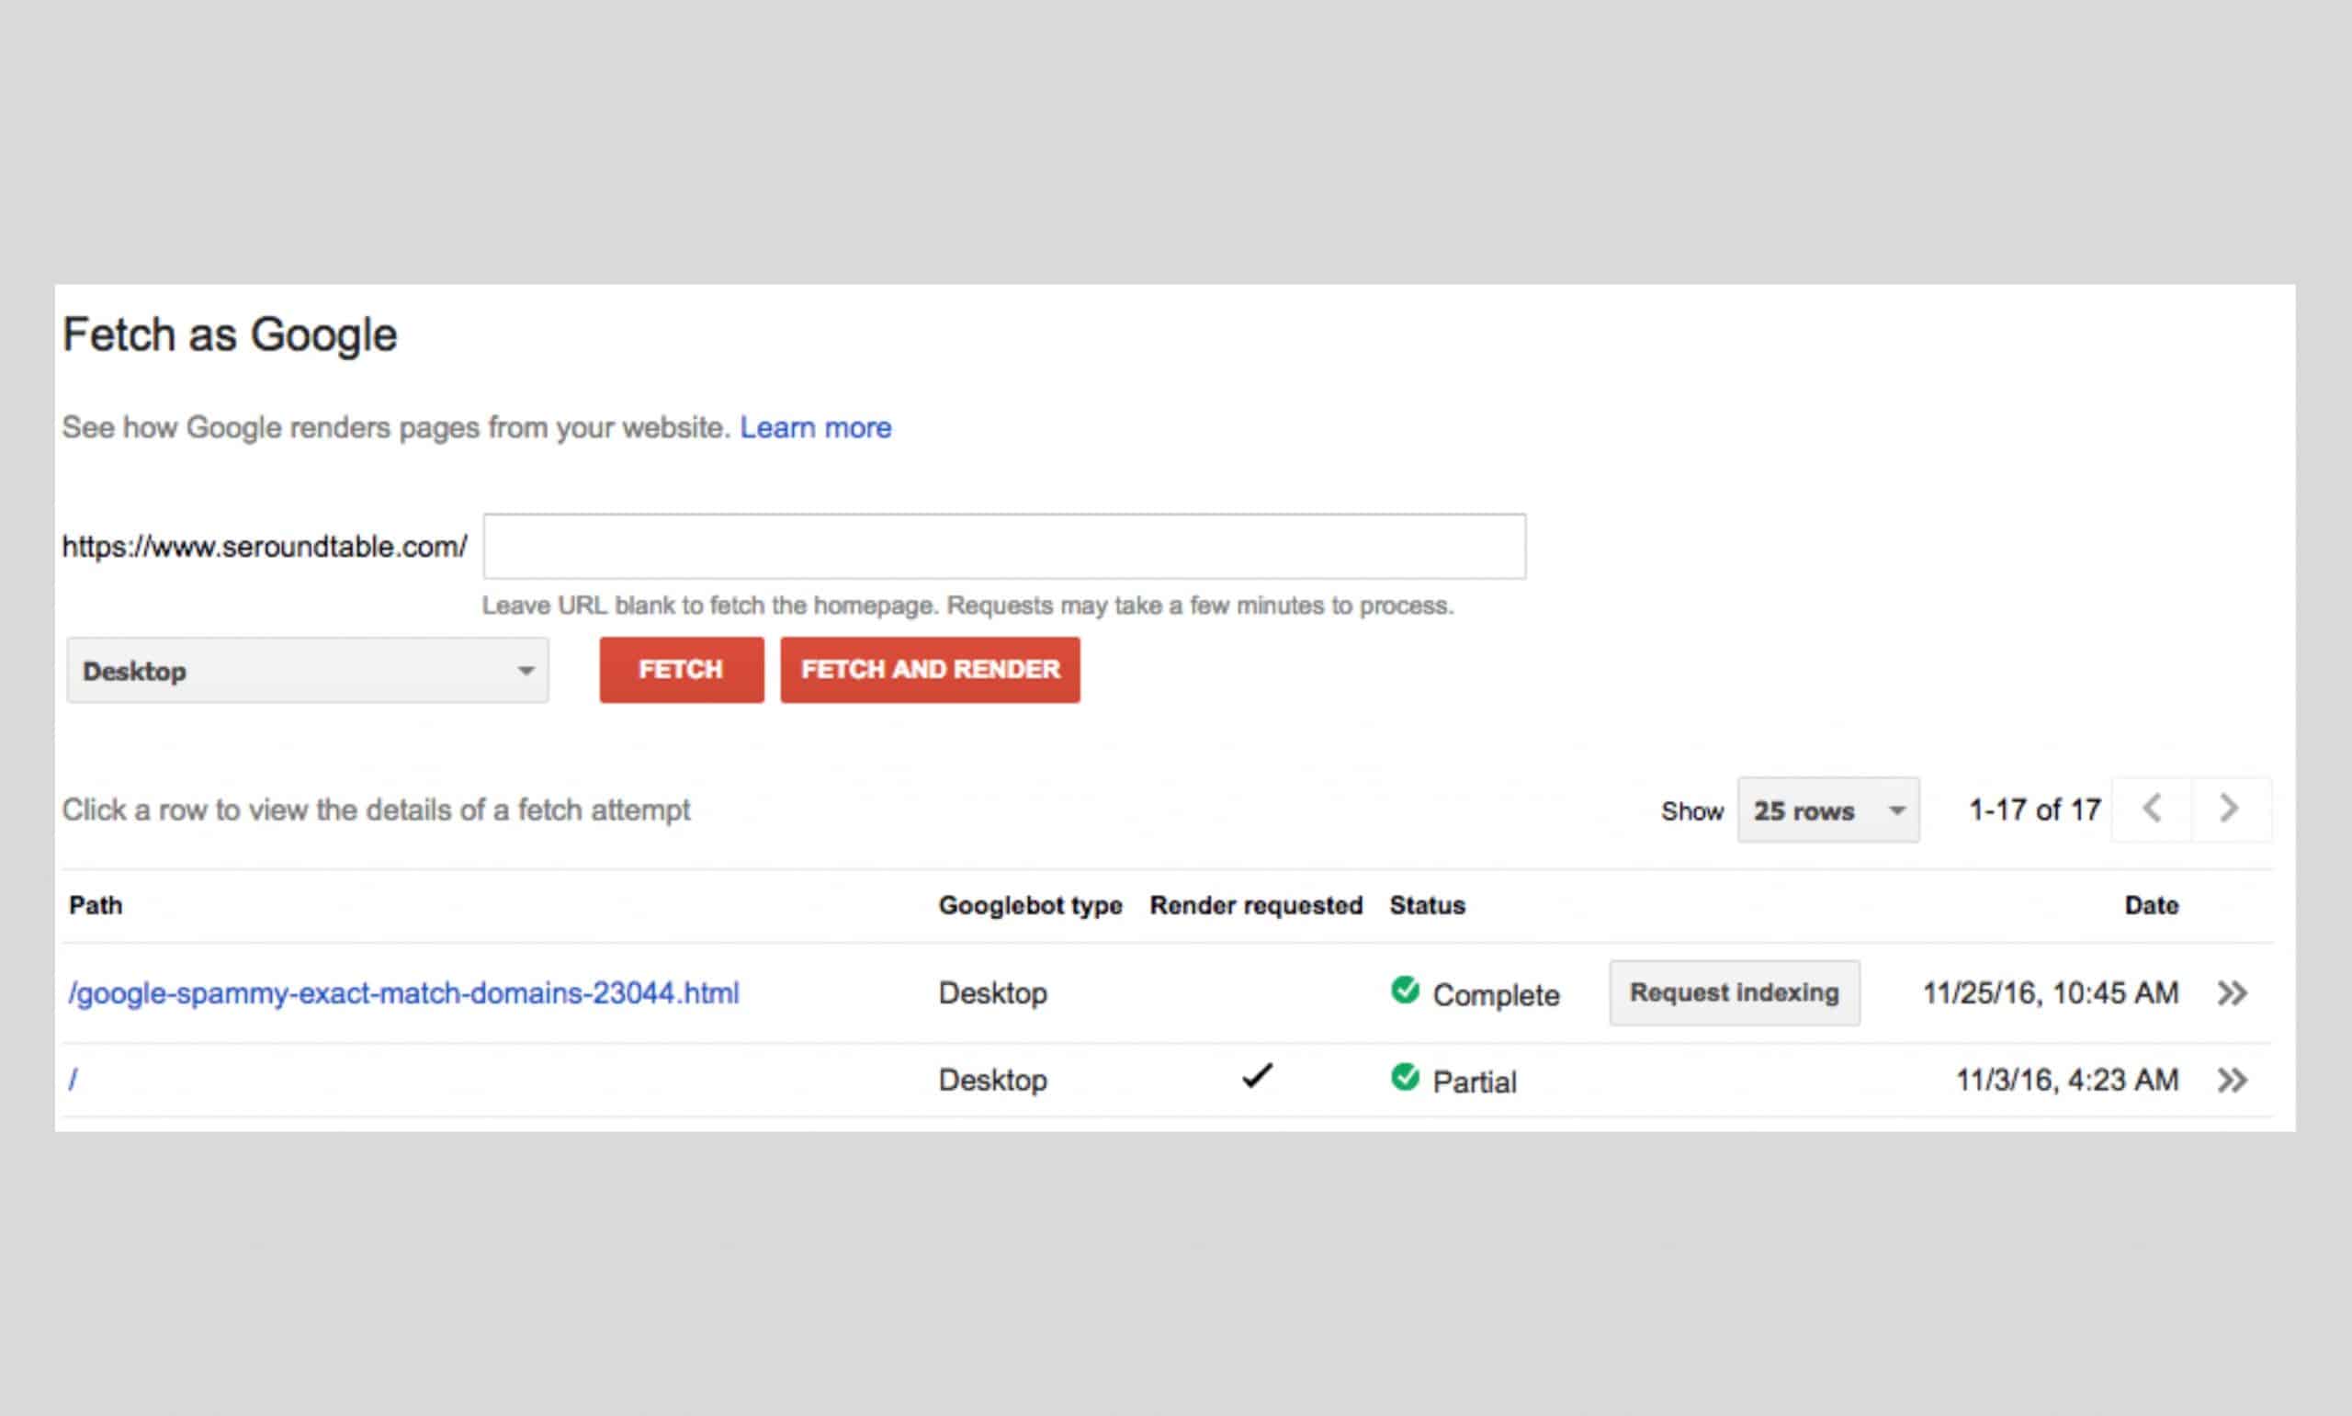Image resolution: width=2352 pixels, height=1416 pixels.
Task: Click the Request indexing button
Action: tap(1734, 993)
